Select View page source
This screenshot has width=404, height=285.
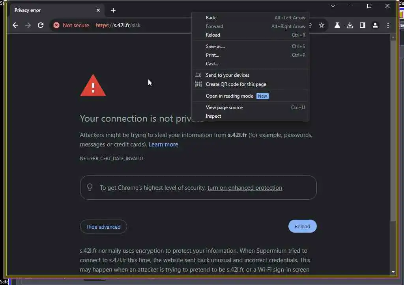tap(250, 107)
